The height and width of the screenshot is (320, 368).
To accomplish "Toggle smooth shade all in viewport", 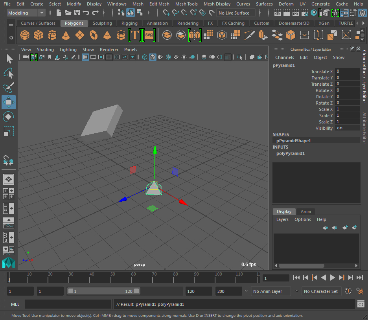I will (x=153, y=57).
